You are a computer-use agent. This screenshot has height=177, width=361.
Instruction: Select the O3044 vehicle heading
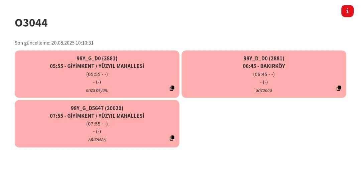tap(31, 23)
